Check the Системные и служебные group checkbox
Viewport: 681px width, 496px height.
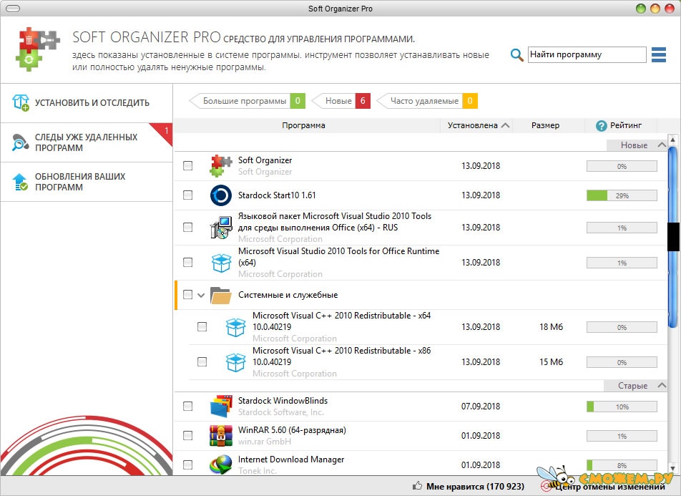click(x=187, y=295)
